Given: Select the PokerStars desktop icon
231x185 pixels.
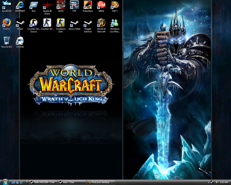Looking at the screenshot, I should [x=88, y=6].
